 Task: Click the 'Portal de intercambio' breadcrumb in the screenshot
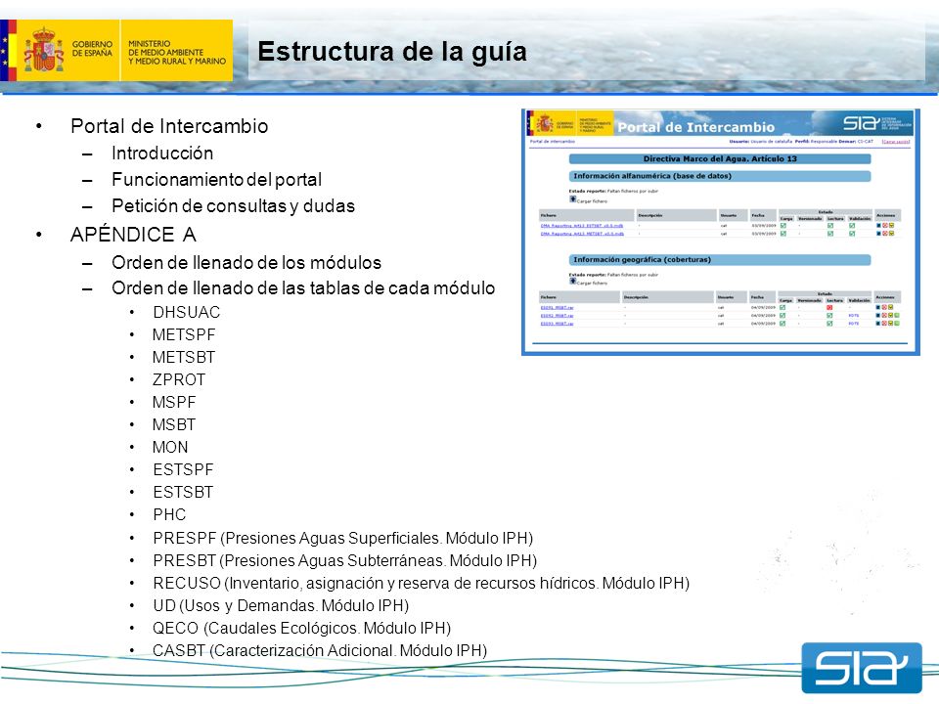[x=552, y=142]
